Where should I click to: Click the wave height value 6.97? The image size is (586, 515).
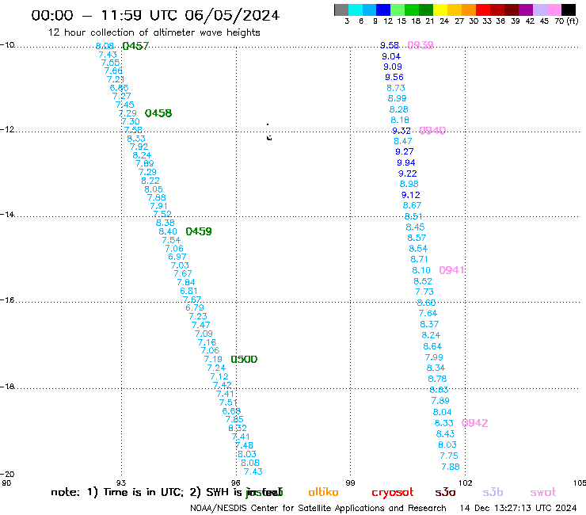click(177, 257)
